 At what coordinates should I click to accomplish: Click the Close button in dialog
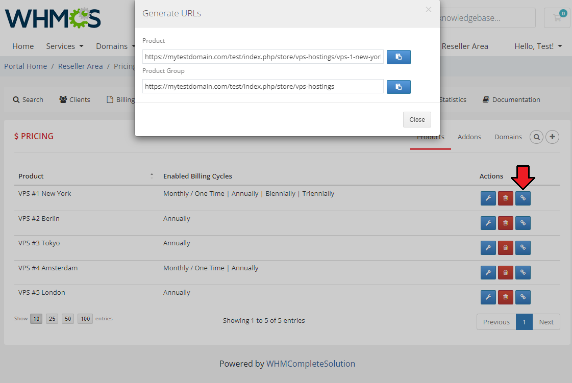click(x=417, y=120)
